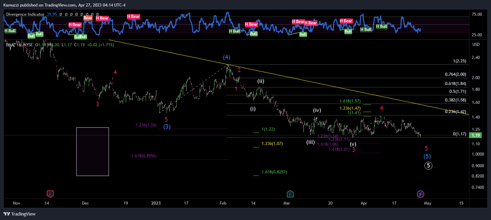
Task: Click the 1.80 price axis value
Action: click(x=476, y=90)
